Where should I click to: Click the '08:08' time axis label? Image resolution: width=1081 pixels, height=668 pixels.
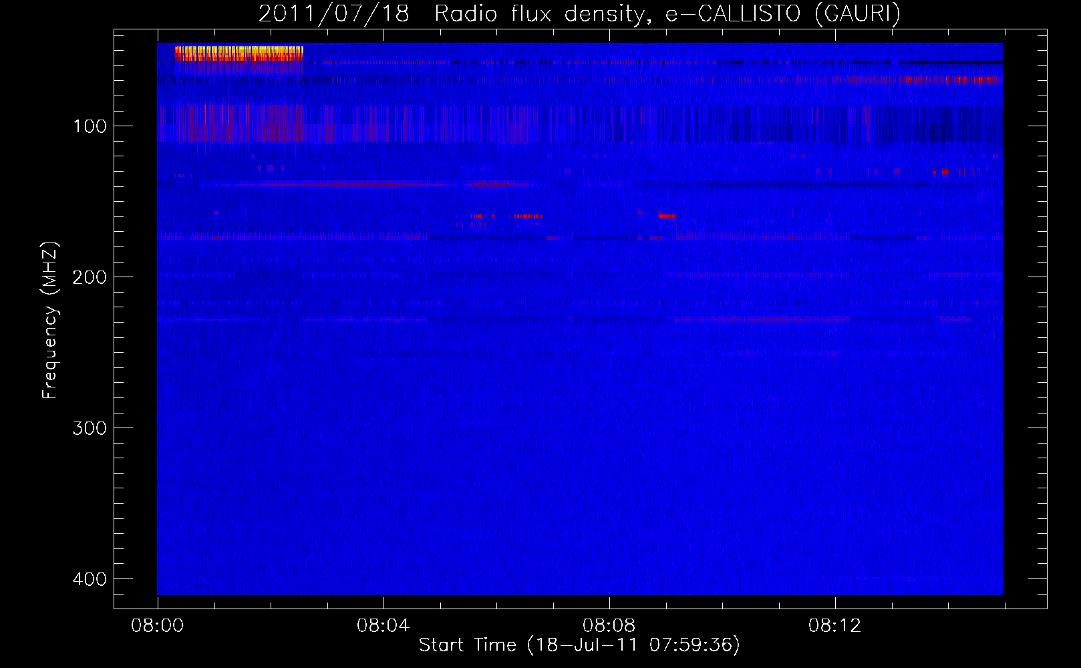click(609, 626)
